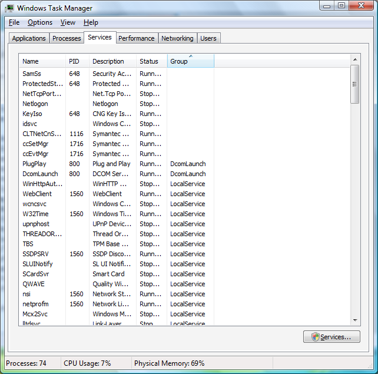The width and height of the screenshot is (378, 374).
Task: Select the Netlogon service name
Action: tap(35, 104)
